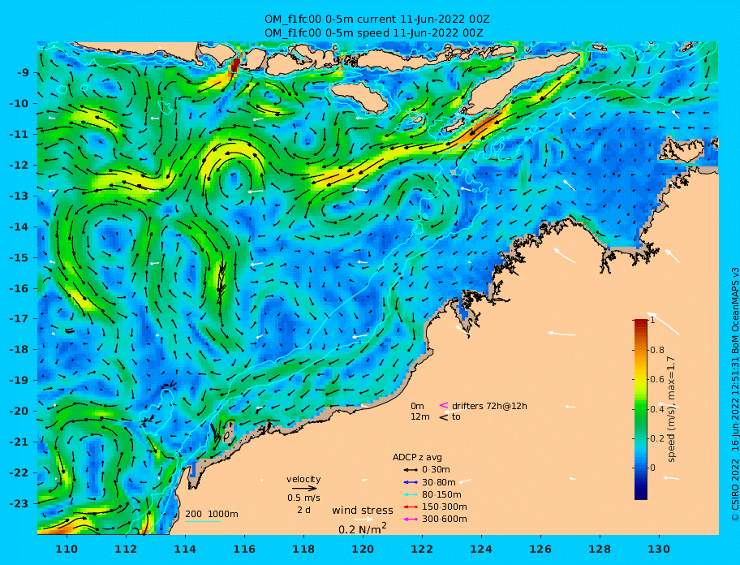Click the black arrow beside 'to'
This screenshot has width=740, height=565.
click(x=444, y=417)
